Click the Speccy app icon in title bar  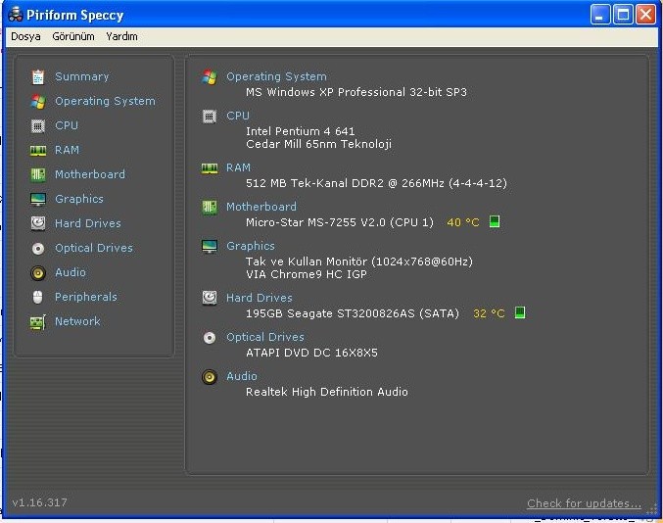pos(16,15)
